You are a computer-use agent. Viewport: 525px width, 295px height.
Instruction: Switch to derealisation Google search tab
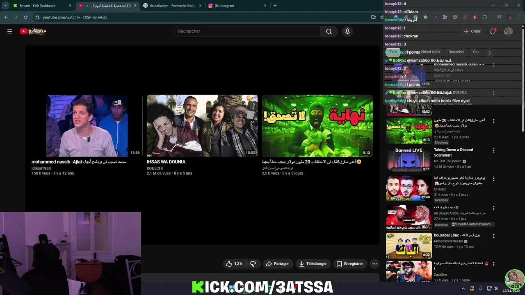click(171, 6)
